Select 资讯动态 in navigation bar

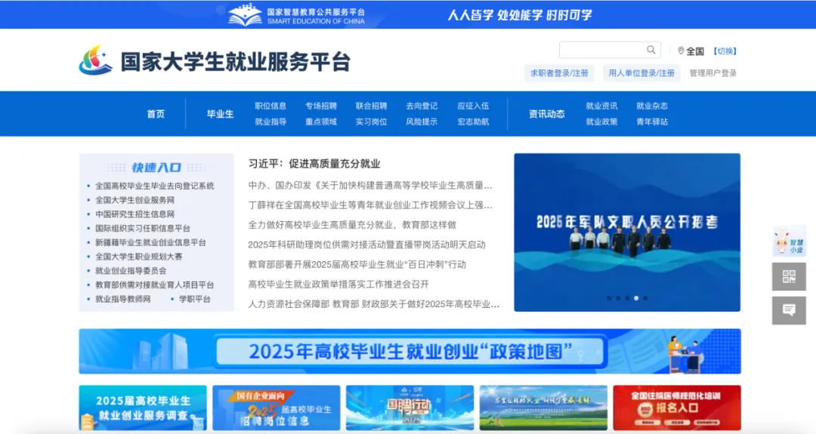(547, 114)
